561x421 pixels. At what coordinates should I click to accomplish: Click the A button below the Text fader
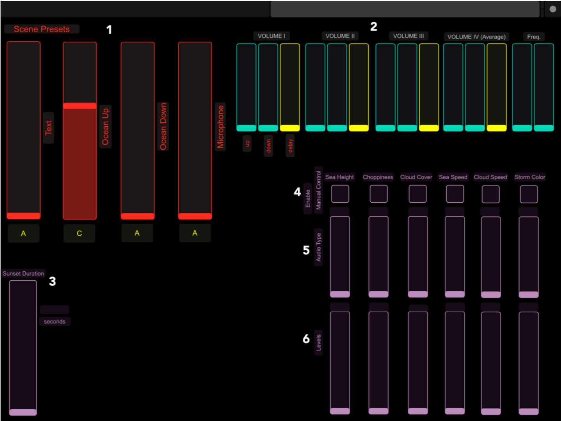[23, 233]
